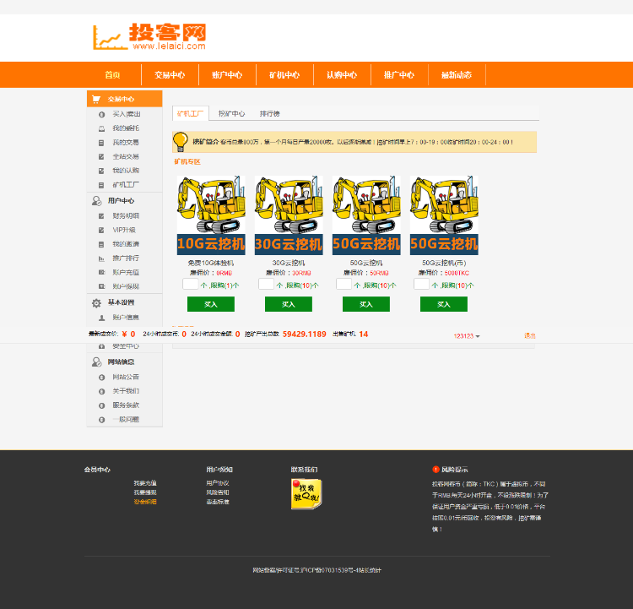633x609 pixels.
Task: Click the quantity box for 50G云挖机(币)
Action: (421, 284)
